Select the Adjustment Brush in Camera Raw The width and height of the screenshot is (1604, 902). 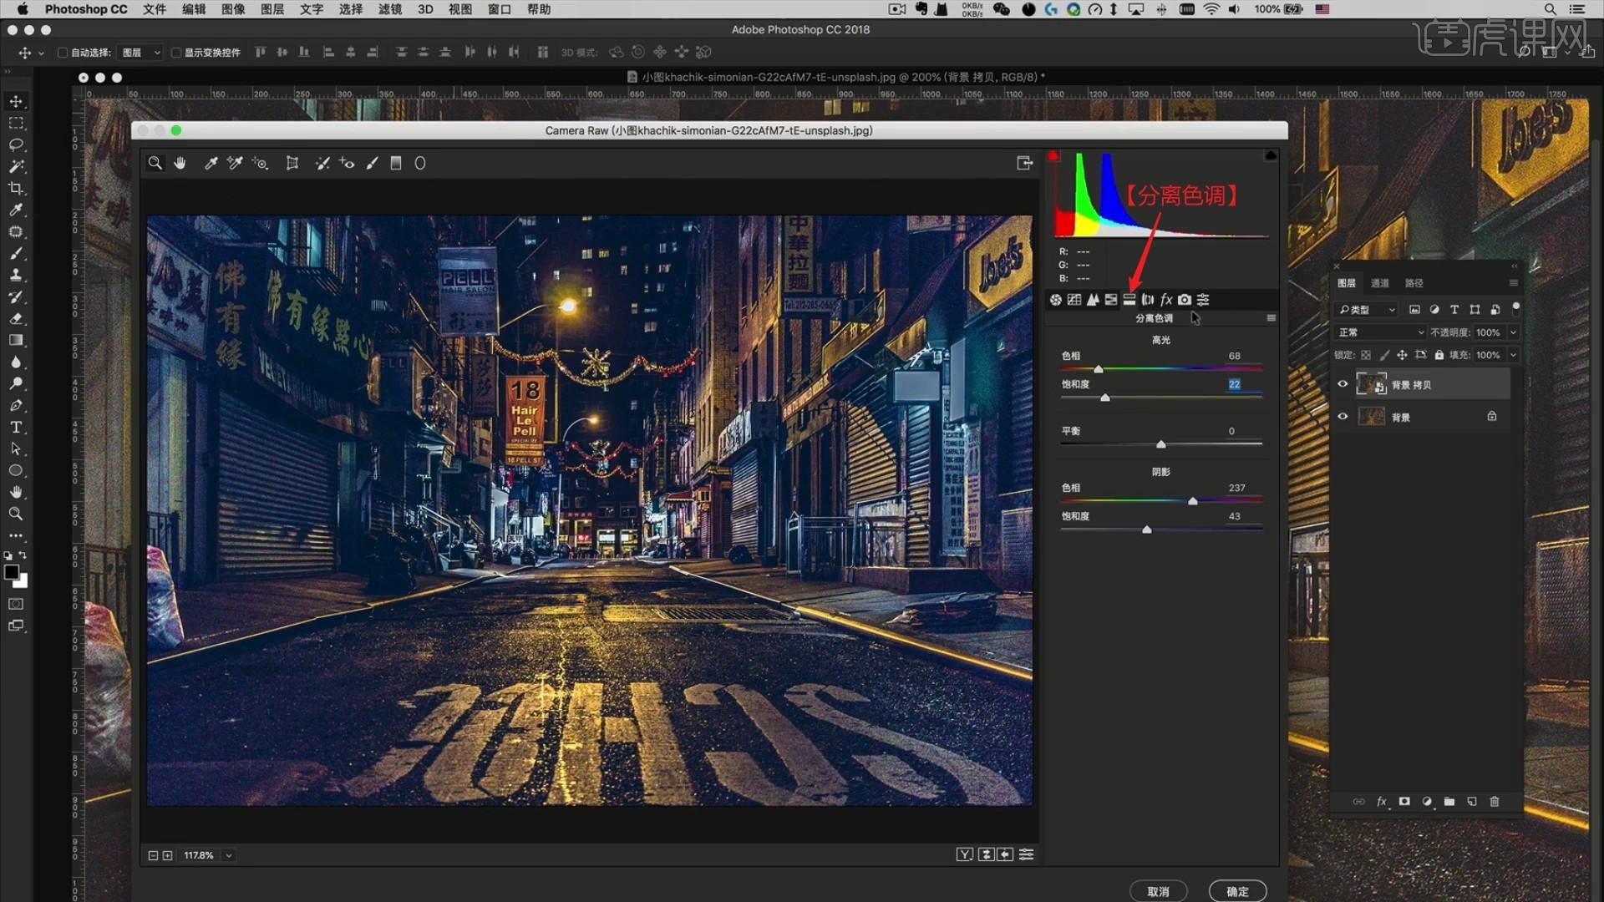click(373, 163)
